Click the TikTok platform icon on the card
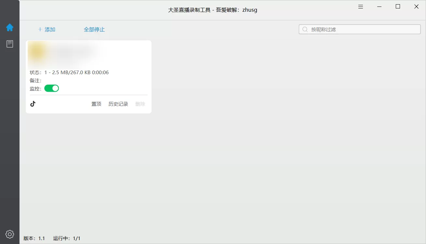Viewport: 426px width, 244px height. click(33, 103)
